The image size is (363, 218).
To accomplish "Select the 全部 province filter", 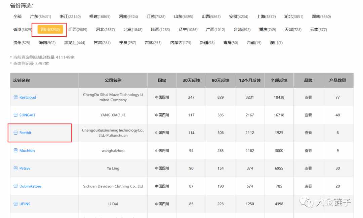I will point(17,16).
